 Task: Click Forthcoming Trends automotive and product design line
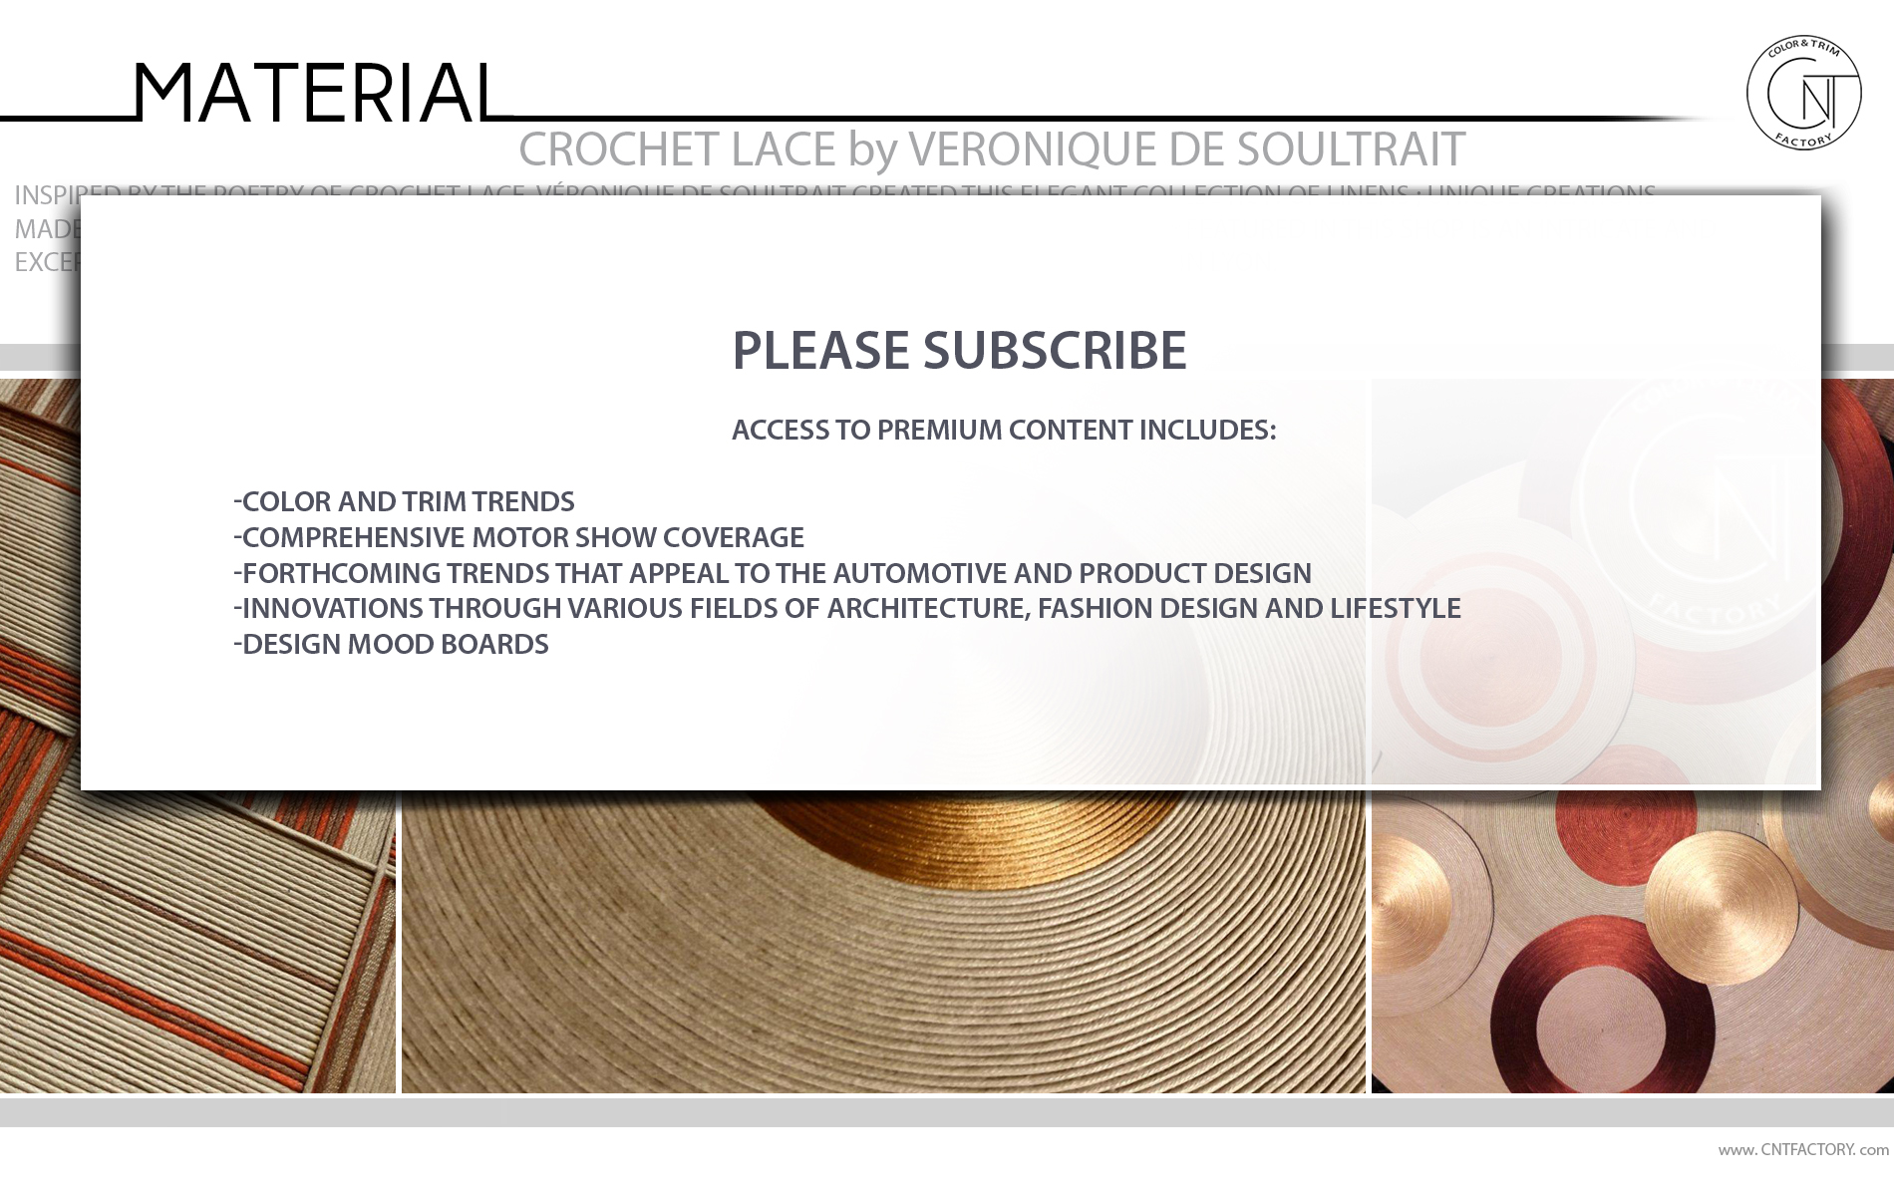[773, 573]
